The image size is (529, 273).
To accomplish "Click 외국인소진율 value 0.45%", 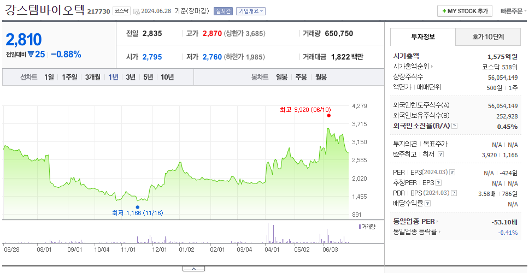I will point(507,126).
